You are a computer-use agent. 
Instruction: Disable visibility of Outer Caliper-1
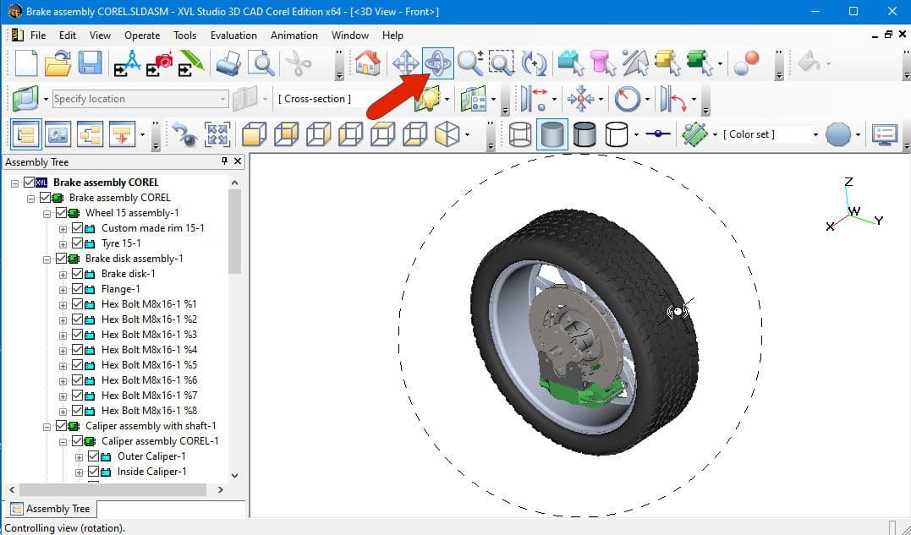tap(93, 456)
